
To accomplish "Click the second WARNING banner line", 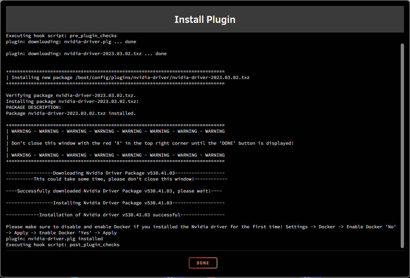I will [x=118, y=155].
